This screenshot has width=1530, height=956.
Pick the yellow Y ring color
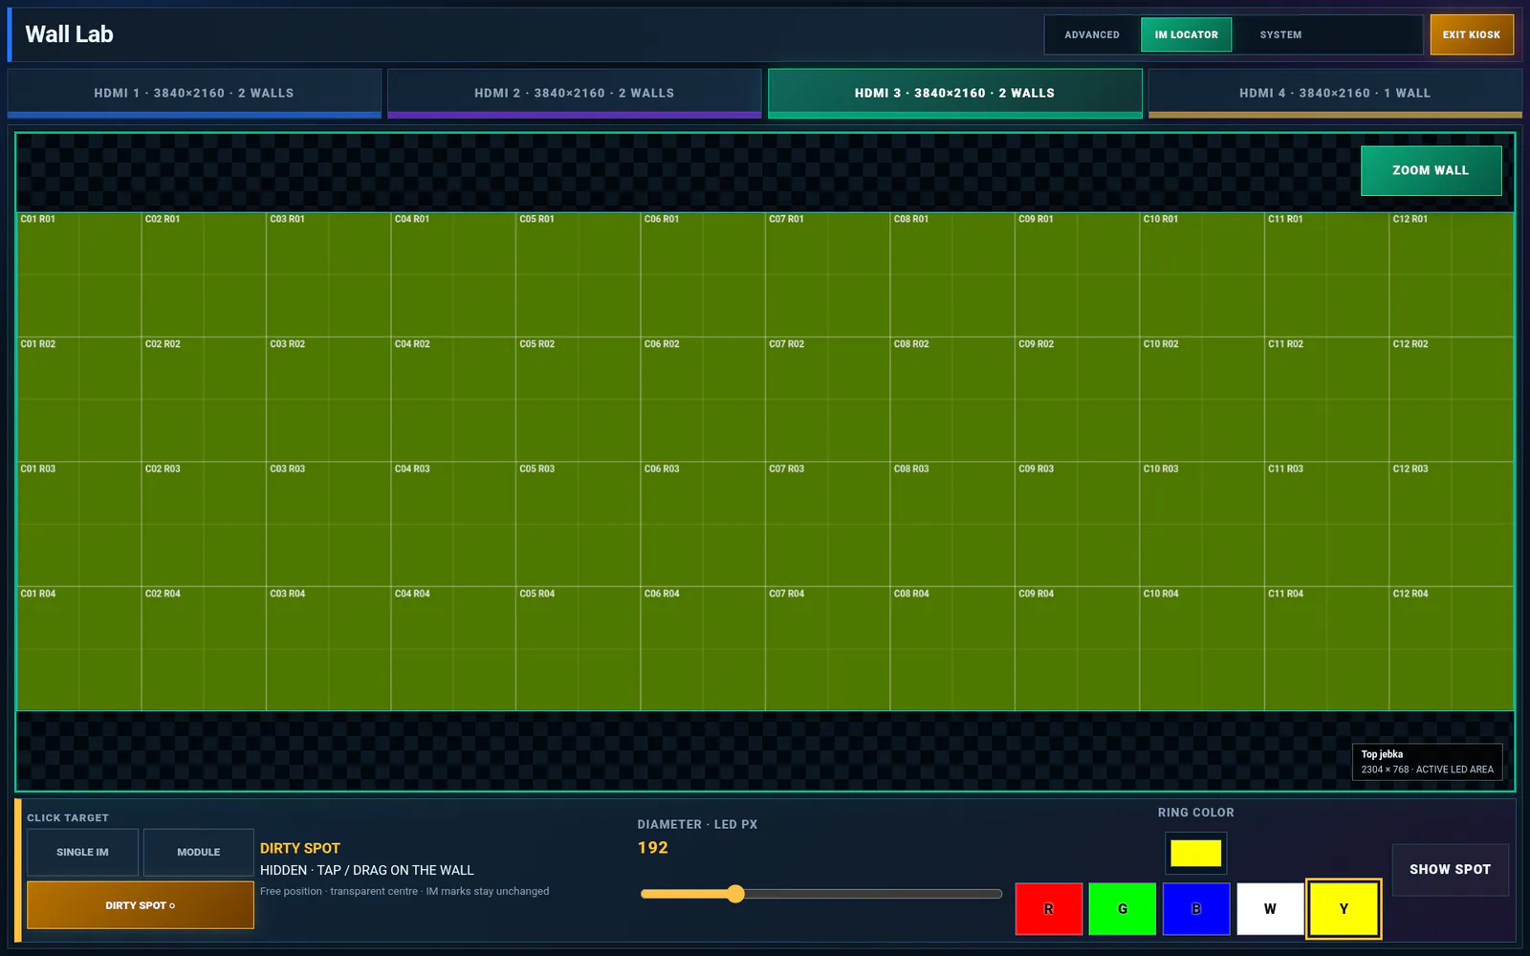(x=1344, y=908)
